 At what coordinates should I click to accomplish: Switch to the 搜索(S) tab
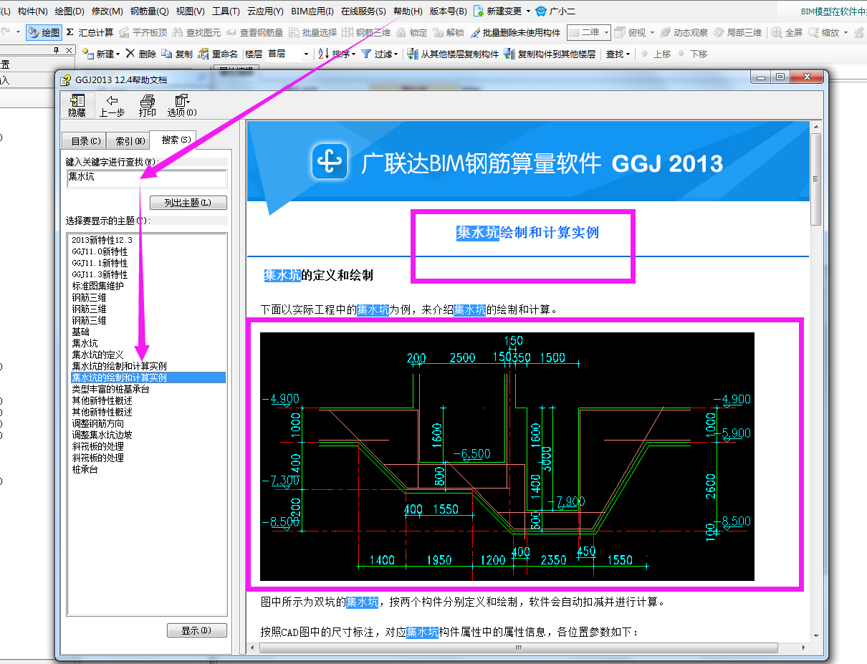(x=174, y=140)
